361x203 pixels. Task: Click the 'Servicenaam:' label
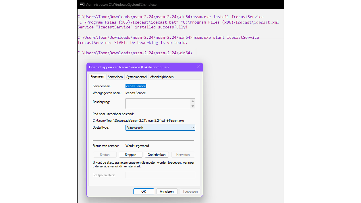tap(102, 86)
